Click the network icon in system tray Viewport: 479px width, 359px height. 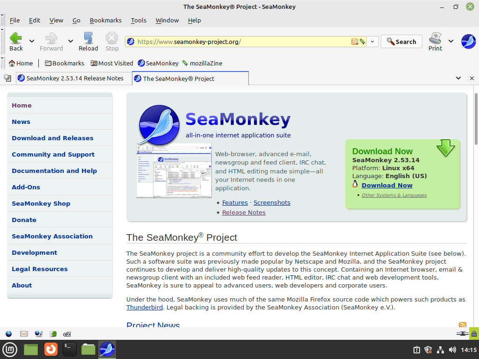pyautogui.click(x=440, y=350)
